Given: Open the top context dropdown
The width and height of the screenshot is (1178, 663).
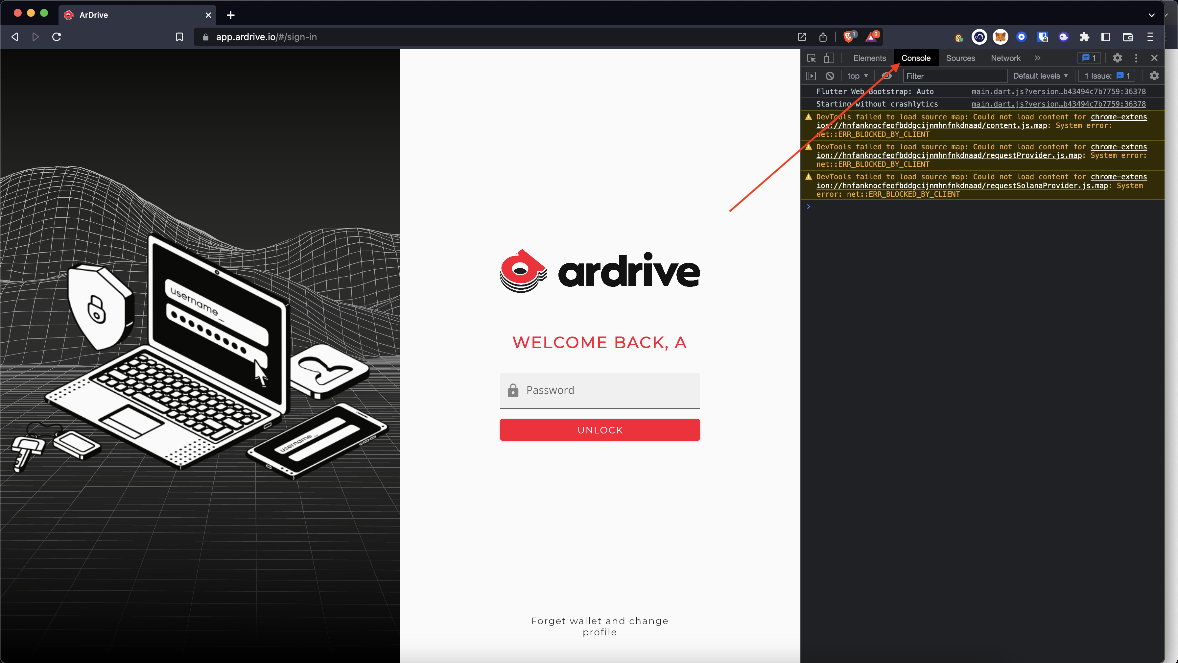Looking at the screenshot, I should tap(858, 76).
